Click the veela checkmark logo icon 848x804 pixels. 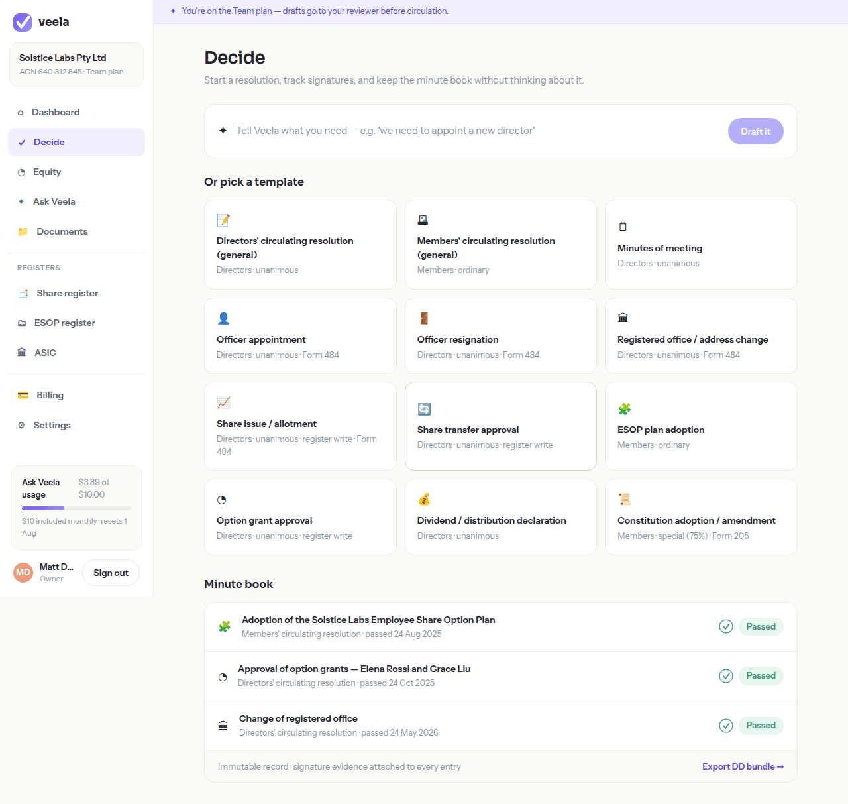click(x=23, y=22)
